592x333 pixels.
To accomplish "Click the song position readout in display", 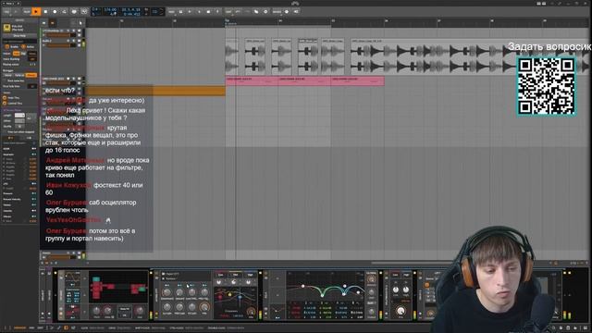I will (x=131, y=9).
